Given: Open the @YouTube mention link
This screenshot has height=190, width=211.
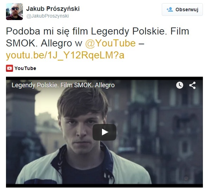Looking at the screenshot, I should (x=110, y=43).
